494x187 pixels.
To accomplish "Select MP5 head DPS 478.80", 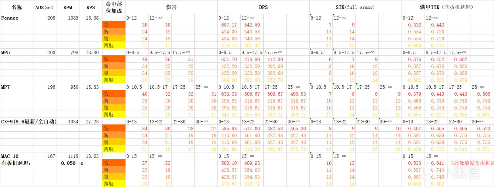I will 252,59.
